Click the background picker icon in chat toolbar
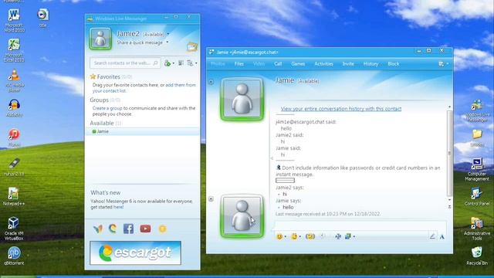 348,236
